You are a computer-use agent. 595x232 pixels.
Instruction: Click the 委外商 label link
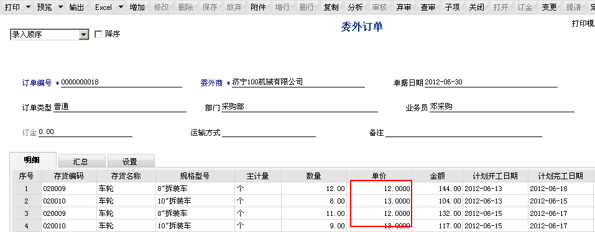tap(211, 83)
